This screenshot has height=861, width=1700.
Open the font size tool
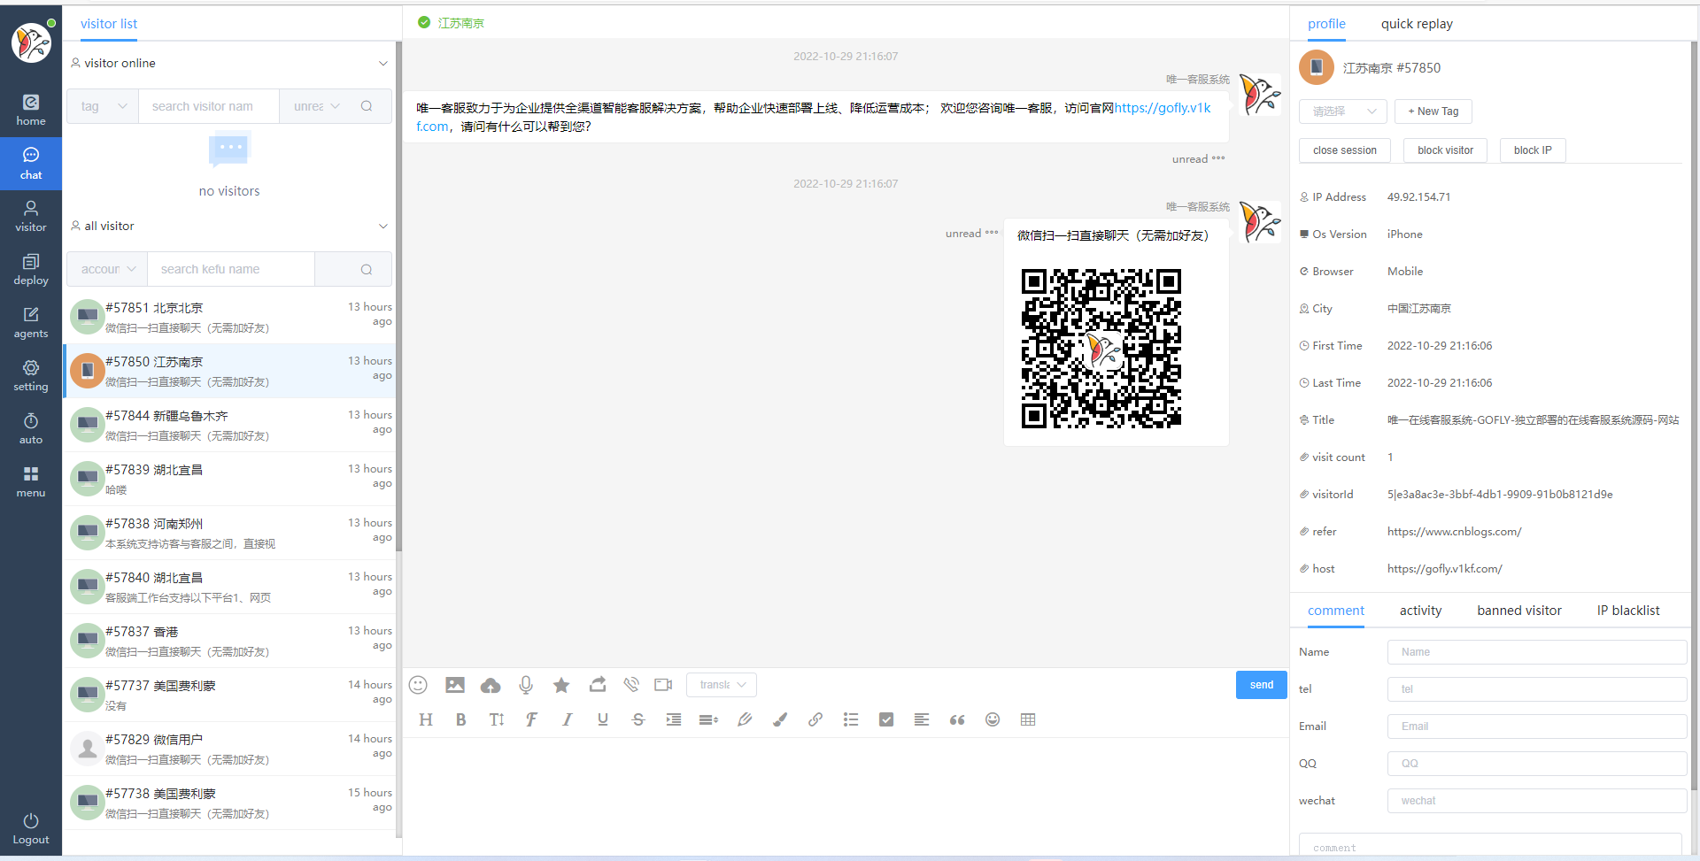(497, 719)
